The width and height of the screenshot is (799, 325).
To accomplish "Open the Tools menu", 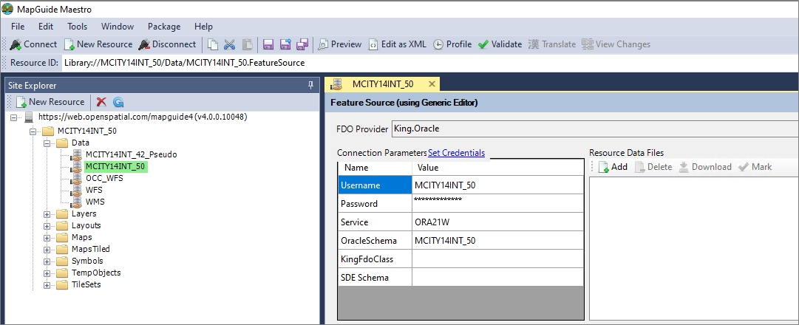I will coord(77,27).
